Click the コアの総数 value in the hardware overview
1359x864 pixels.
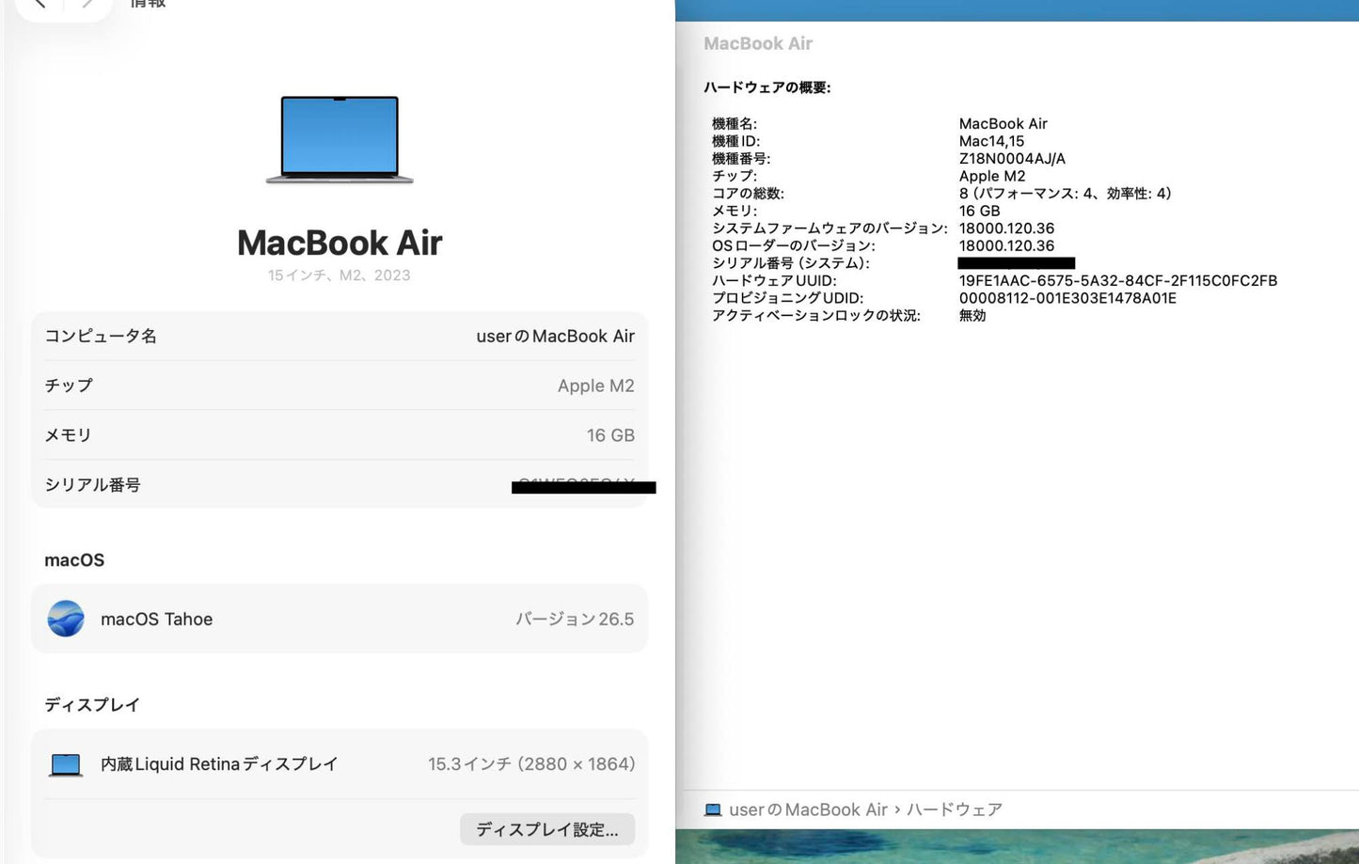[x=1065, y=194]
